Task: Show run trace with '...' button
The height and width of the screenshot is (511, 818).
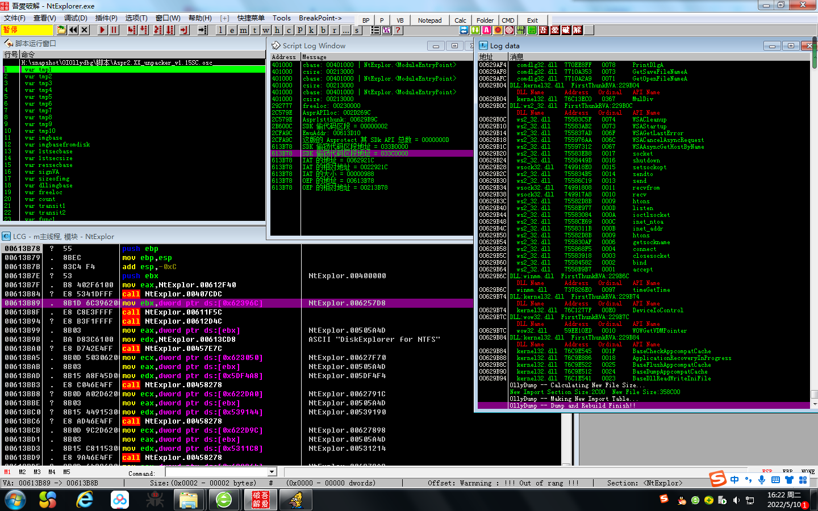Action: [345, 30]
